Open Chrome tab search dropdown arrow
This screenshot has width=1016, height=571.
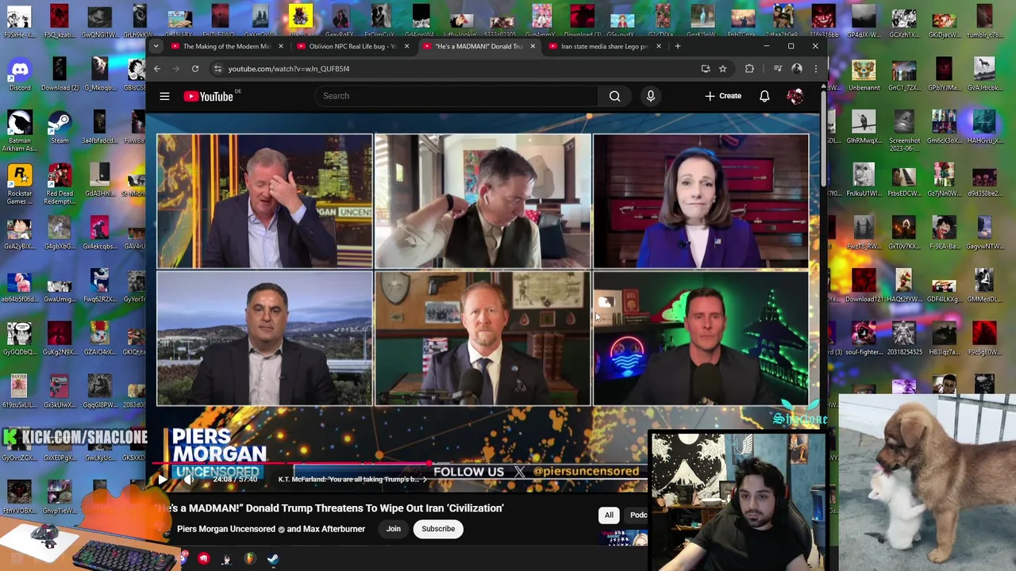click(x=156, y=46)
